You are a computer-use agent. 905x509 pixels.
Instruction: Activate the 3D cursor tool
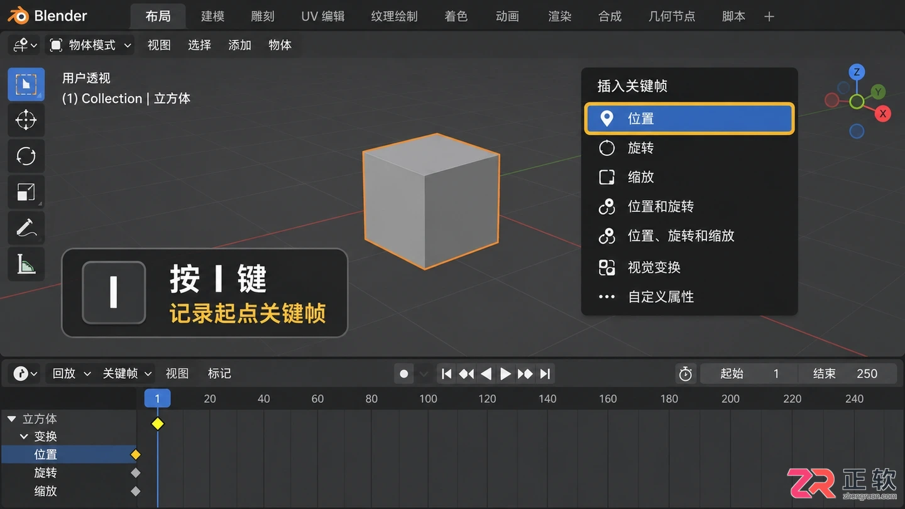click(x=26, y=119)
